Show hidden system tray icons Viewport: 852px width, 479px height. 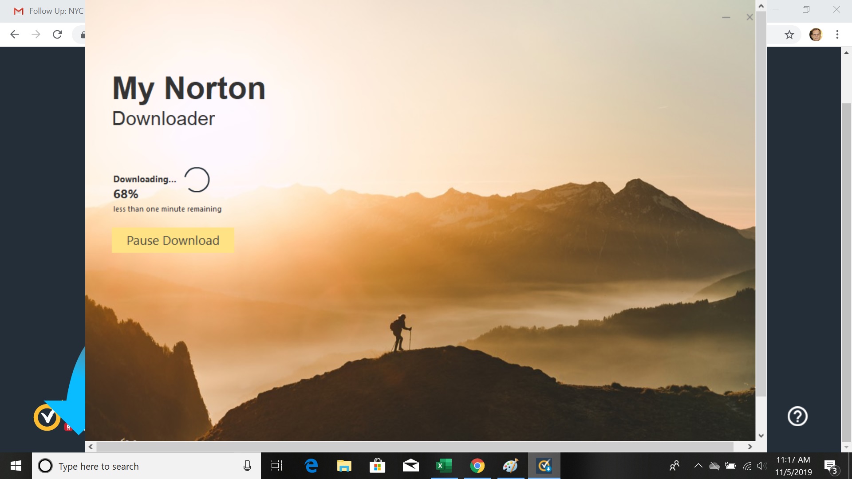click(698, 466)
